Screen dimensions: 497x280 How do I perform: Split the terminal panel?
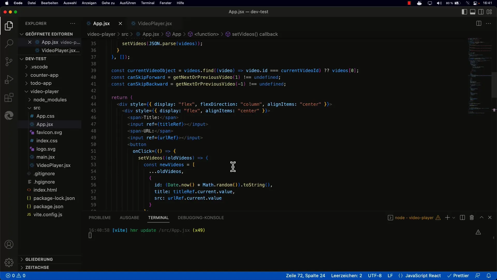[462, 218]
